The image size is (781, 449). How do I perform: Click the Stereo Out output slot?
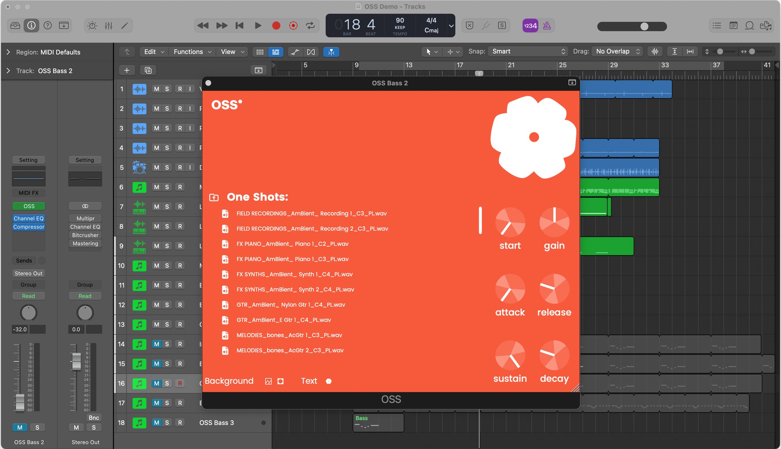tap(29, 273)
